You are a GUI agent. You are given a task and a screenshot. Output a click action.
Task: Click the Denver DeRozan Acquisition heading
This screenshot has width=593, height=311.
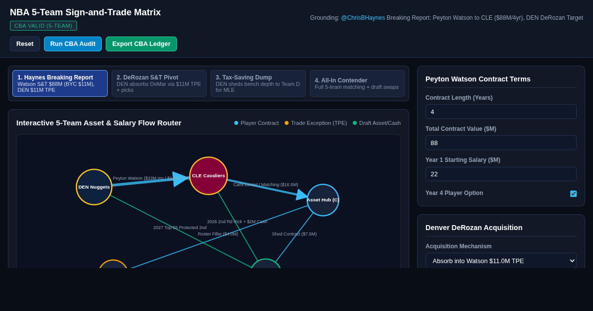click(474, 228)
